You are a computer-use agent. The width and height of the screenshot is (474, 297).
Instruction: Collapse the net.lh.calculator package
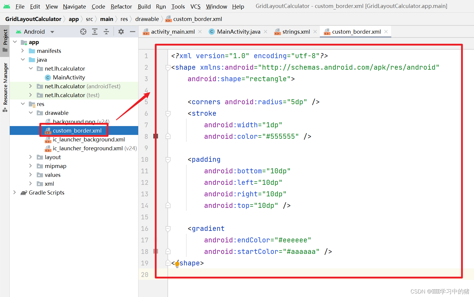(x=31, y=68)
